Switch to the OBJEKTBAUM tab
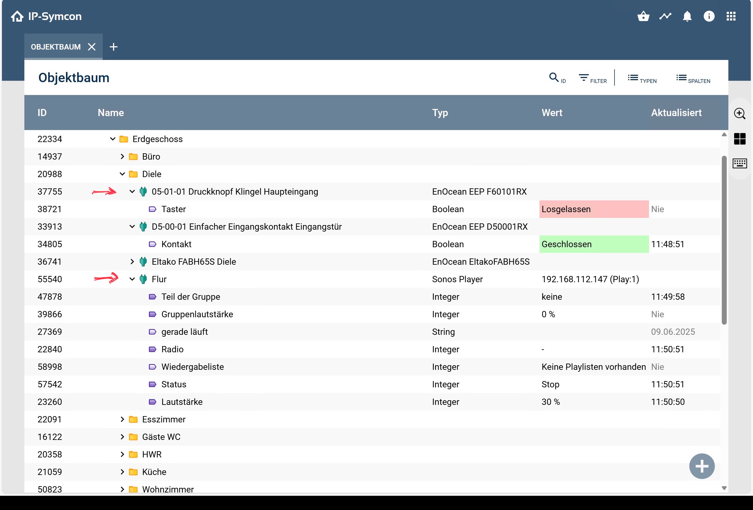This screenshot has width=753, height=510. pos(56,47)
